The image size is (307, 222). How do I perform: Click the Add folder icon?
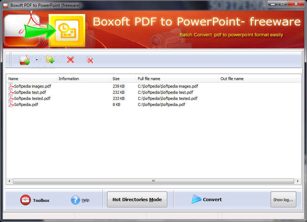point(50,60)
